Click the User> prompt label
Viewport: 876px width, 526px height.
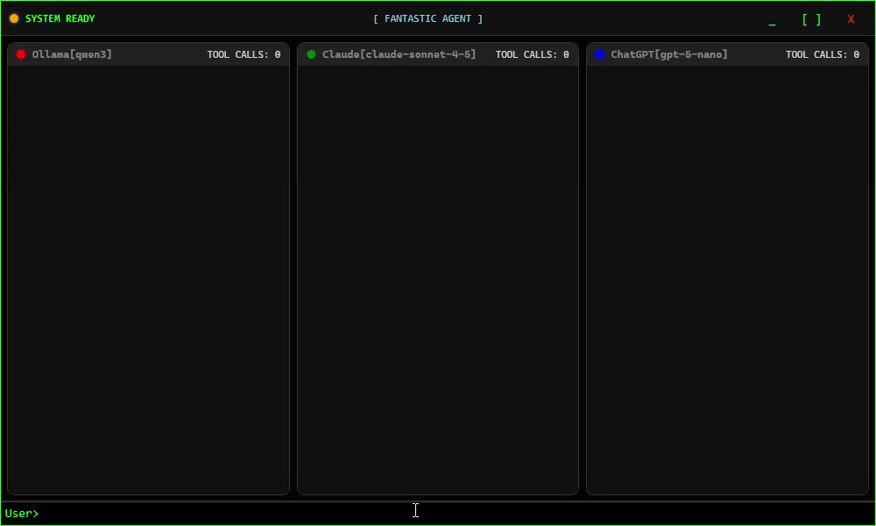click(x=22, y=513)
